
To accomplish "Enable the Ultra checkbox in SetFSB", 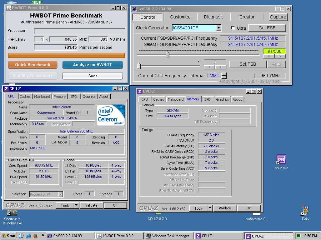I will (233, 28).
